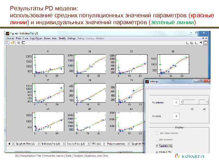Viewport: 219px width, 164px height.
Task: Uncheck the Population fits checkbox
Action: [157, 146]
